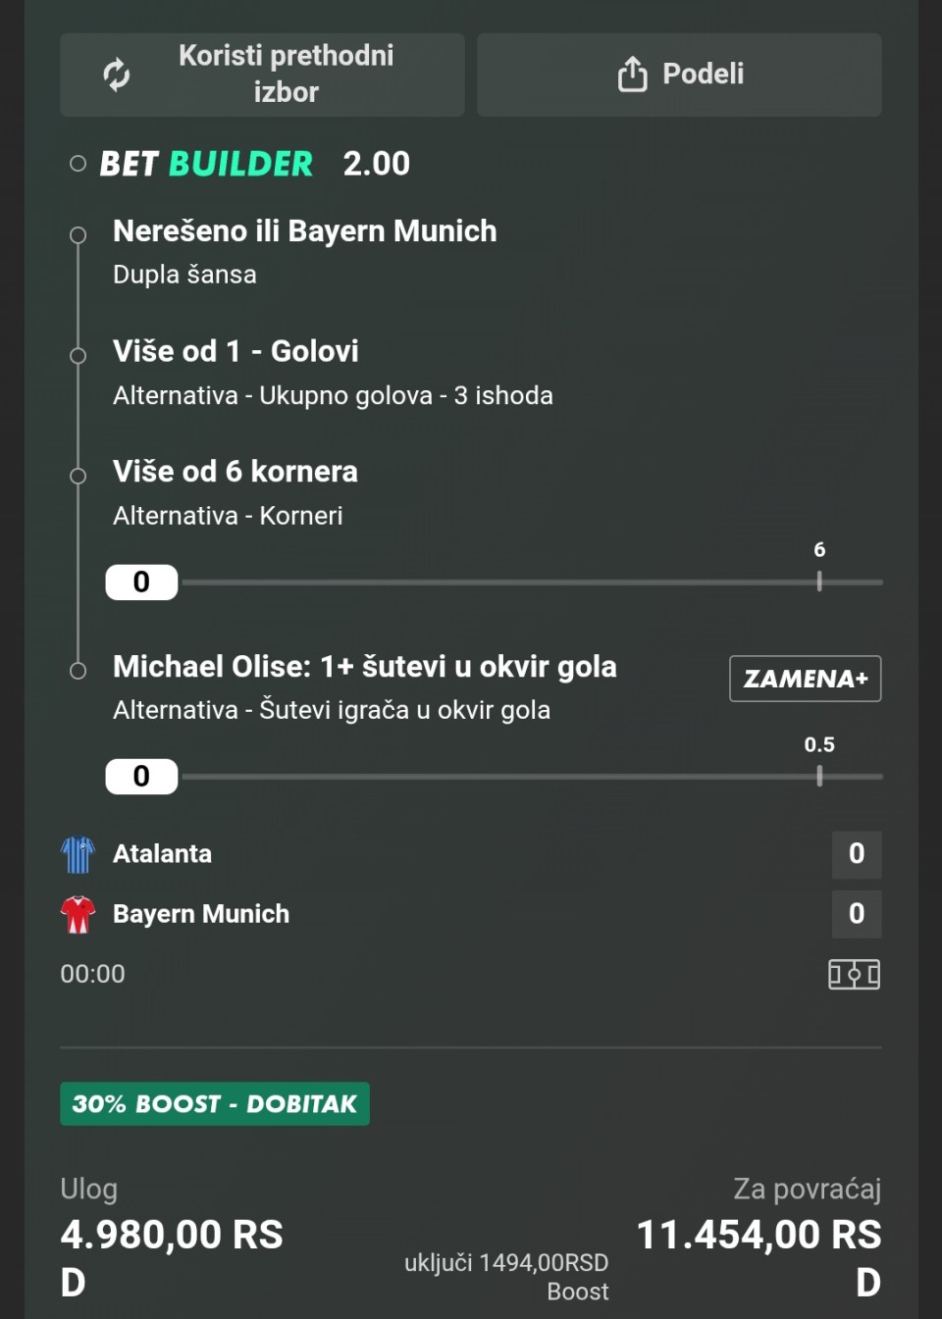Click the Olise shots progress slider track
This screenshot has height=1319, width=942.
pyautogui.click(x=530, y=777)
